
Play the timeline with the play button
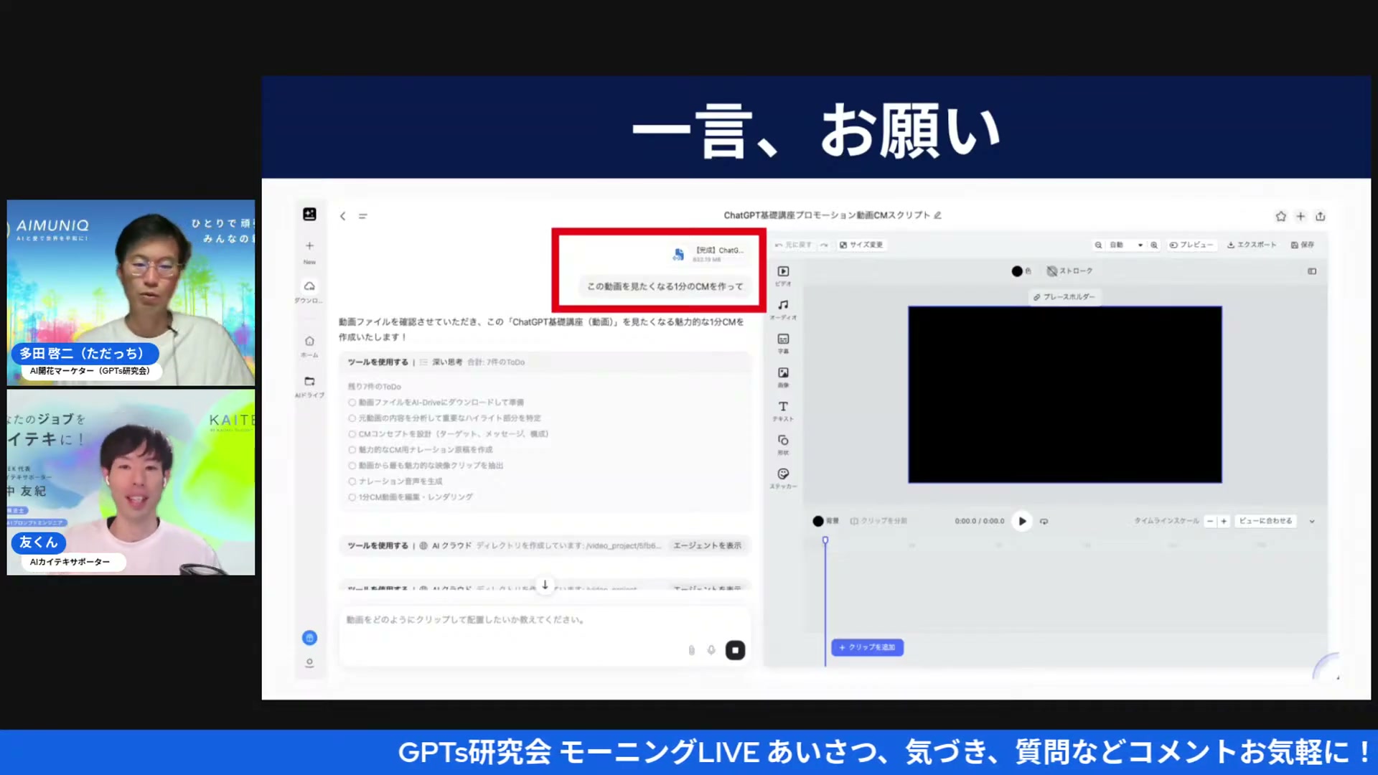[1022, 521]
